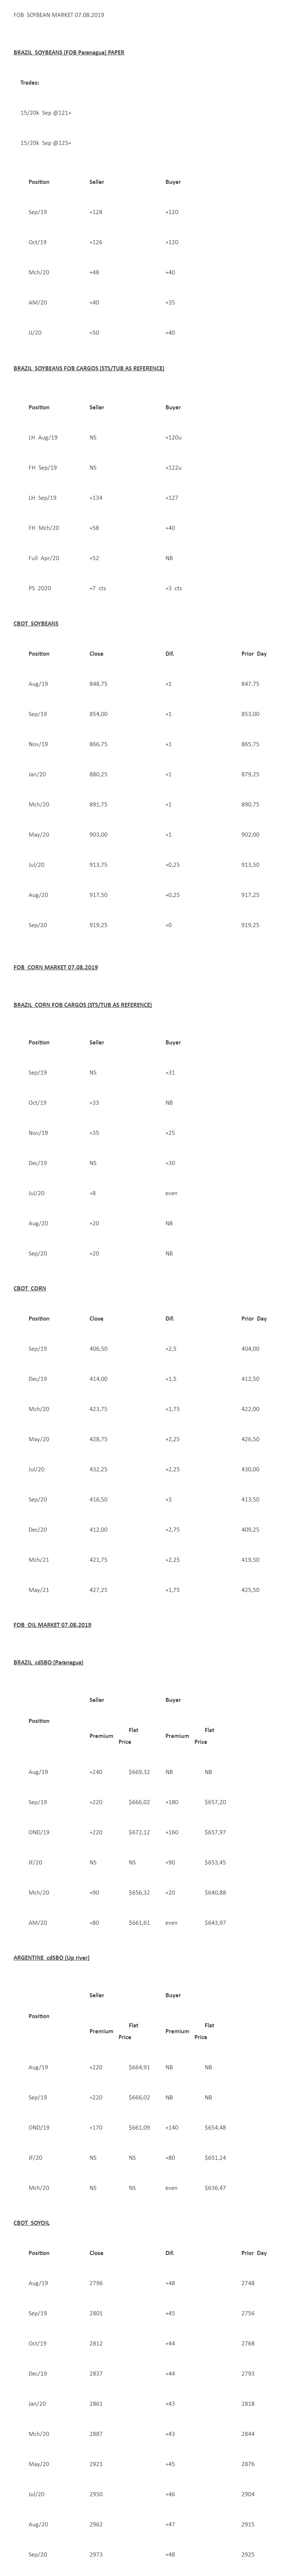Image resolution: width=306 pixels, height=2576 pixels.
Task: Open the FOB CORN MARKET 07.08.2019 heading
Action: (x=56, y=967)
